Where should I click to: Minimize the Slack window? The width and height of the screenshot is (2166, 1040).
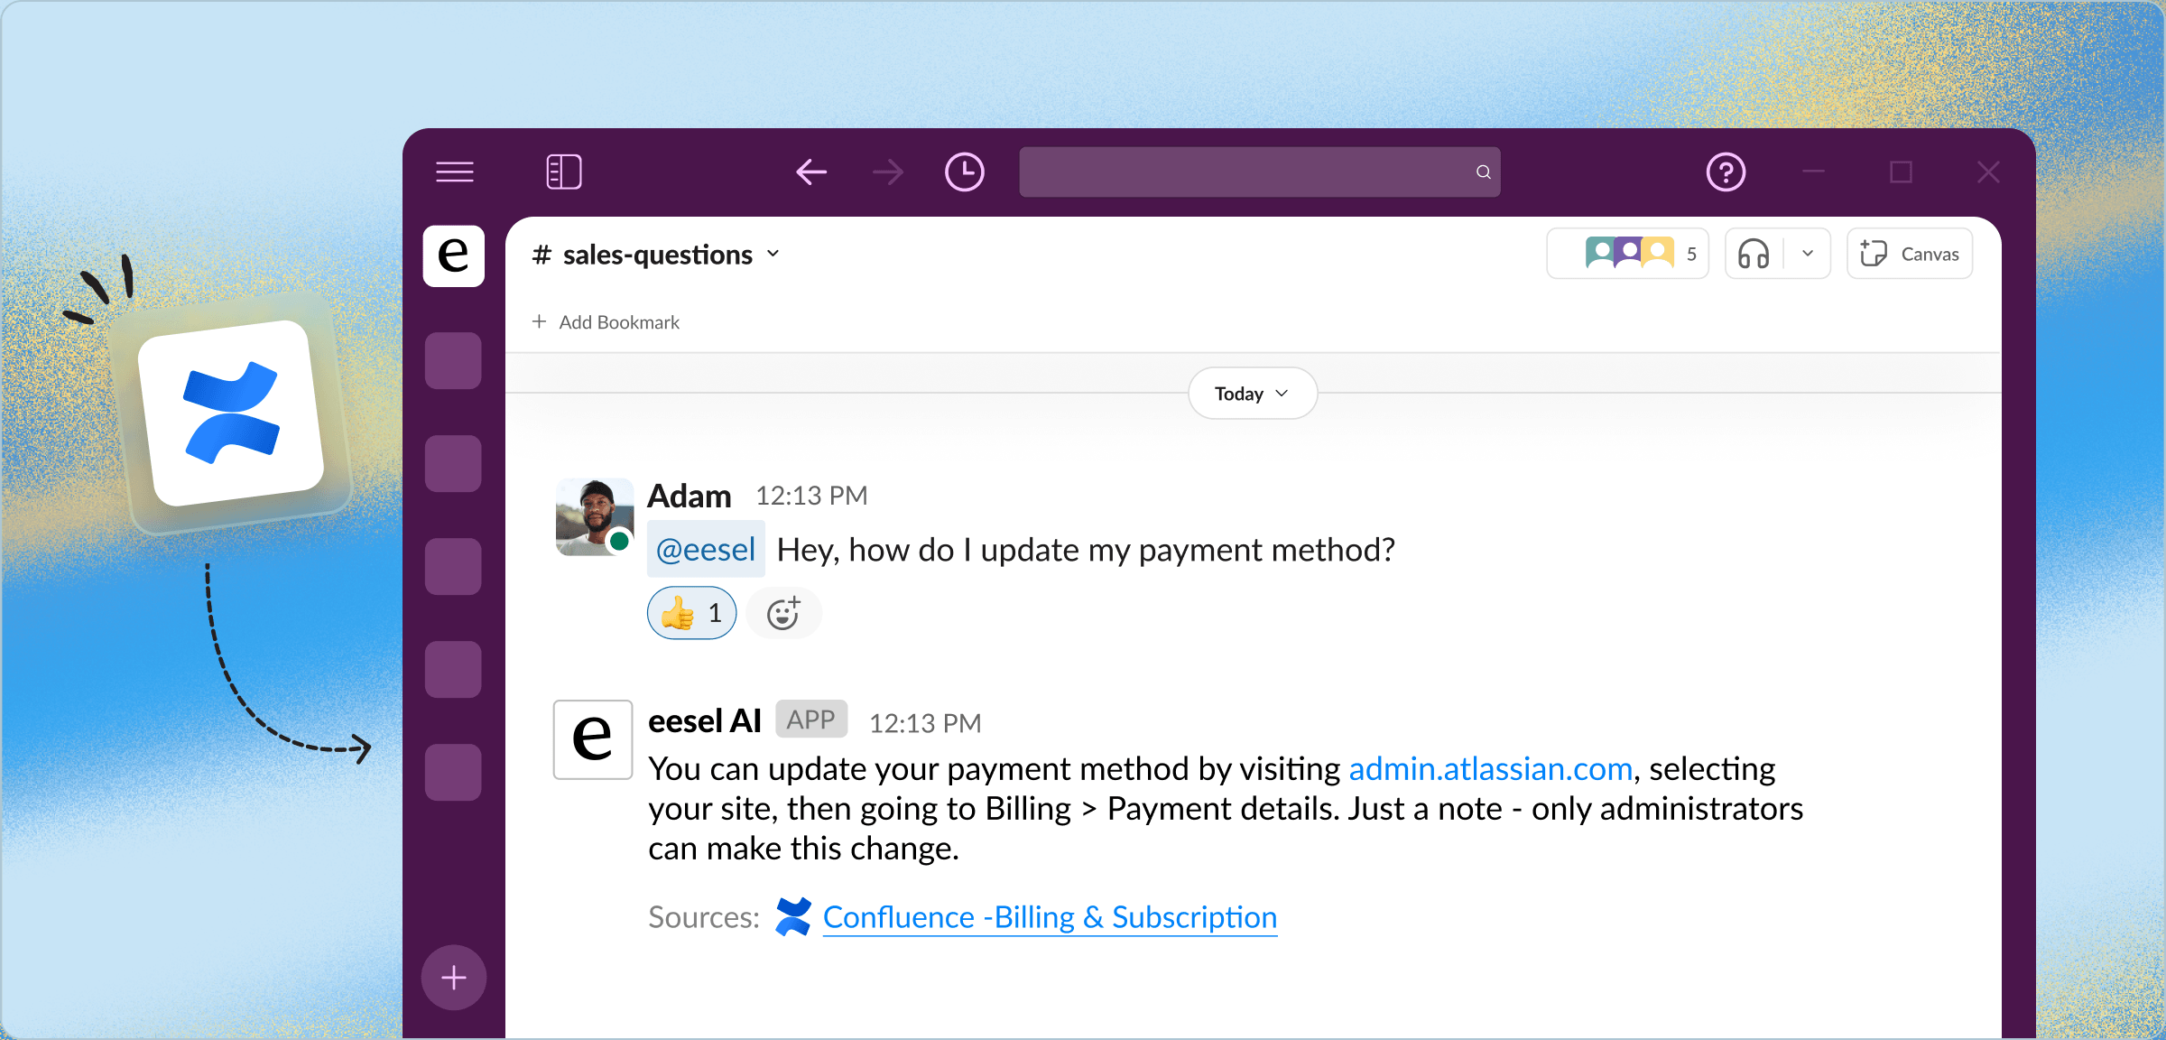(x=1813, y=172)
